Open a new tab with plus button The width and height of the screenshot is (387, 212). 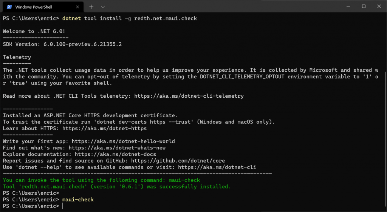(x=91, y=7)
